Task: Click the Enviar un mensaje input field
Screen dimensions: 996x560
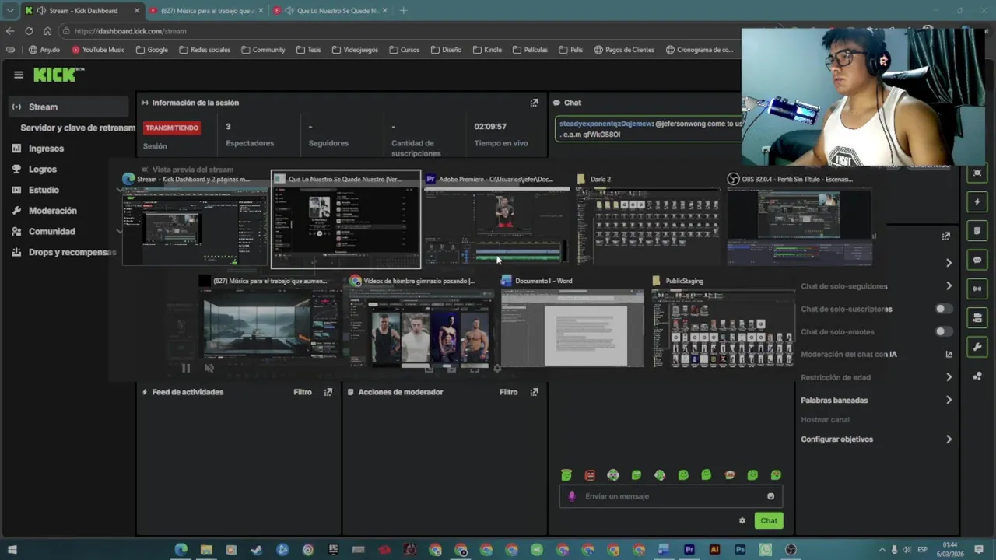Action: click(671, 496)
